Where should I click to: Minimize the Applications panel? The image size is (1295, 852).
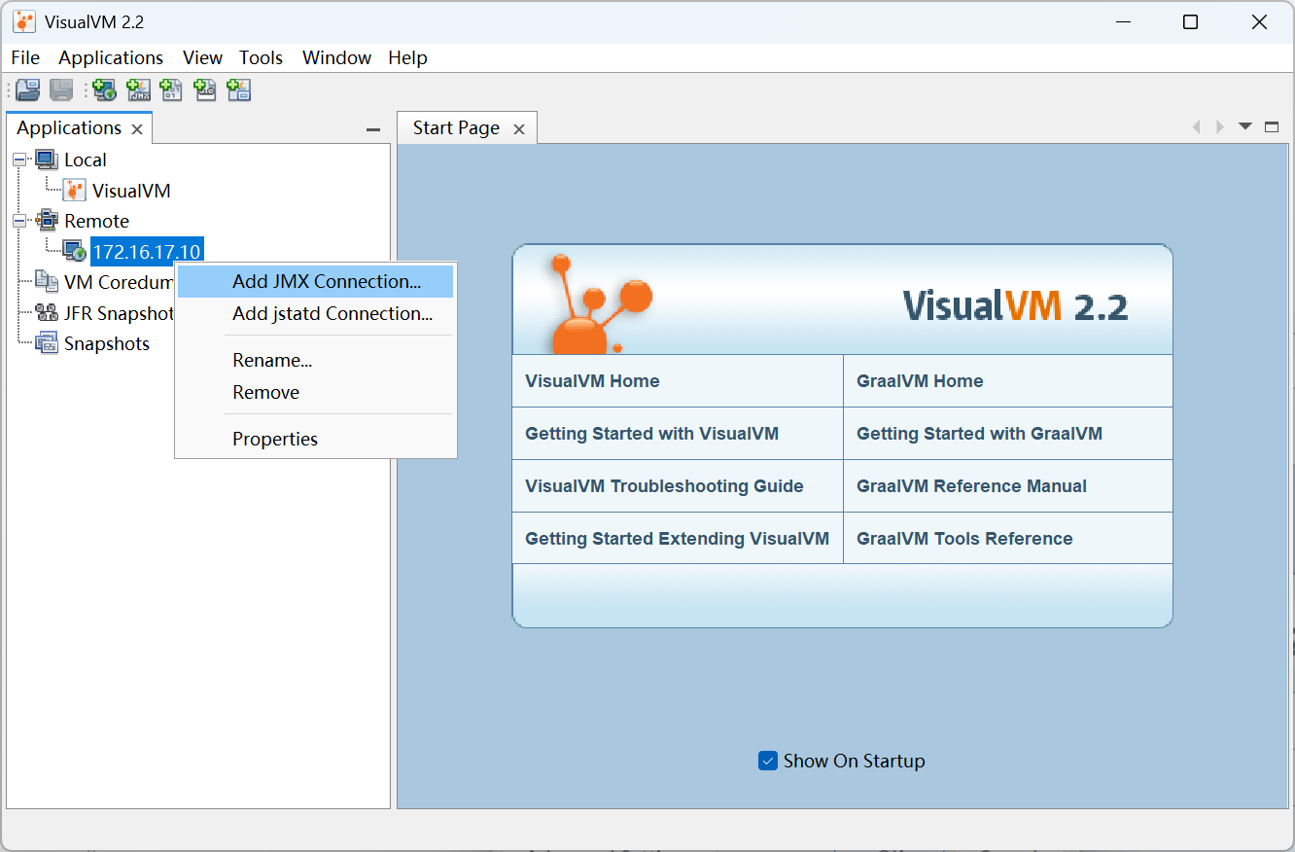tap(372, 129)
